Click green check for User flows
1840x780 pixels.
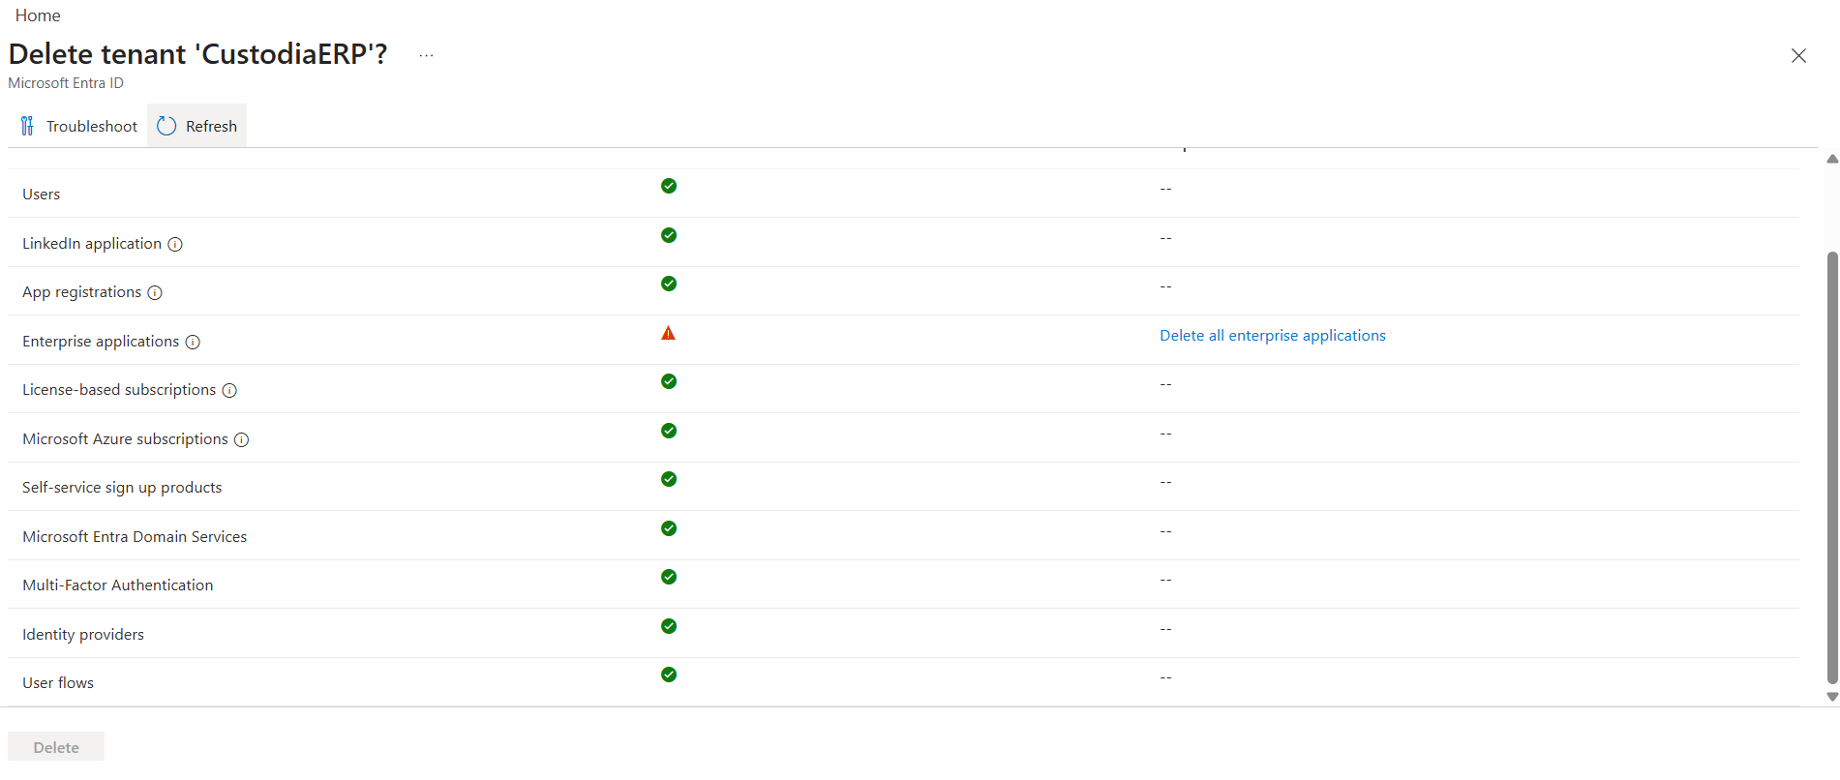[x=669, y=675]
